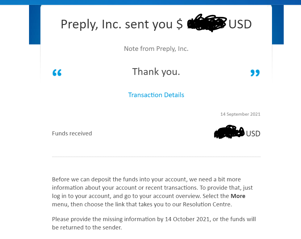Click the 'Funds received' label
Viewport: 301px width, 239px height.
(x=72, y=133)
